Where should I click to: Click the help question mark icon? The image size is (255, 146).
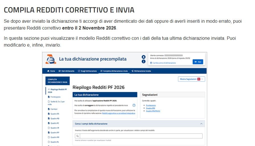134,105
